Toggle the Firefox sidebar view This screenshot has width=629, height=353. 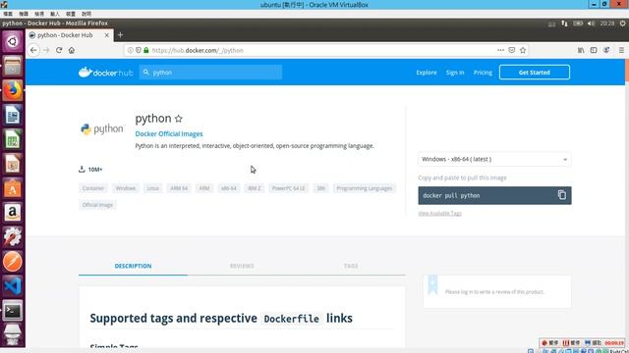pyautogui.click(x=594, y=50)
